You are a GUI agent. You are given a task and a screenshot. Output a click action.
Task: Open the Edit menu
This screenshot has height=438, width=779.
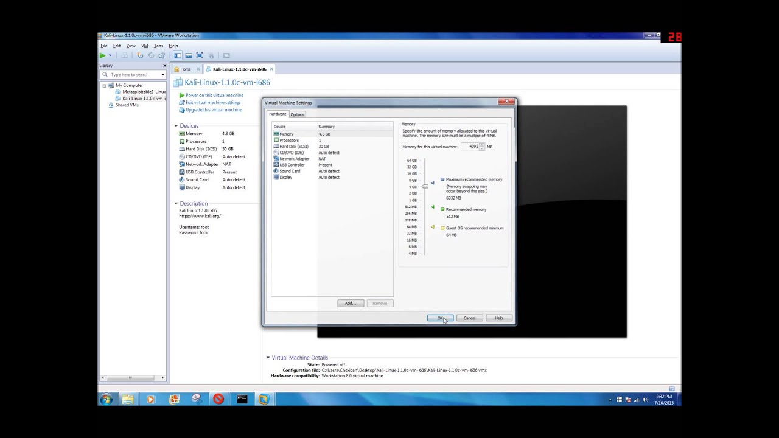point(116,46)
